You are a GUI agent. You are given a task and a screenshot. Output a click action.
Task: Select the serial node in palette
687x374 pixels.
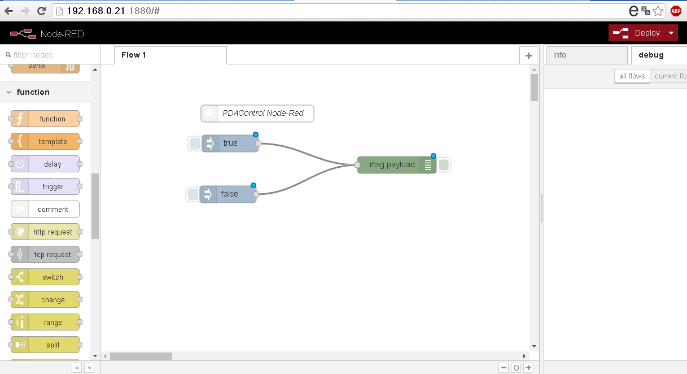pyautogui.click(x=45, y=68)
